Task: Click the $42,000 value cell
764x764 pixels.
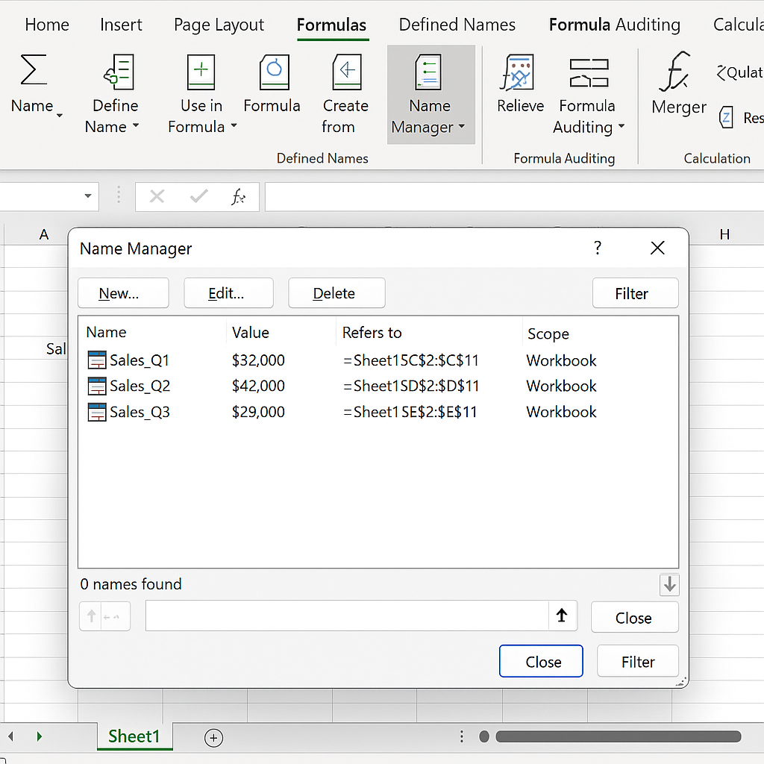Action: click(x=258, y=386)
